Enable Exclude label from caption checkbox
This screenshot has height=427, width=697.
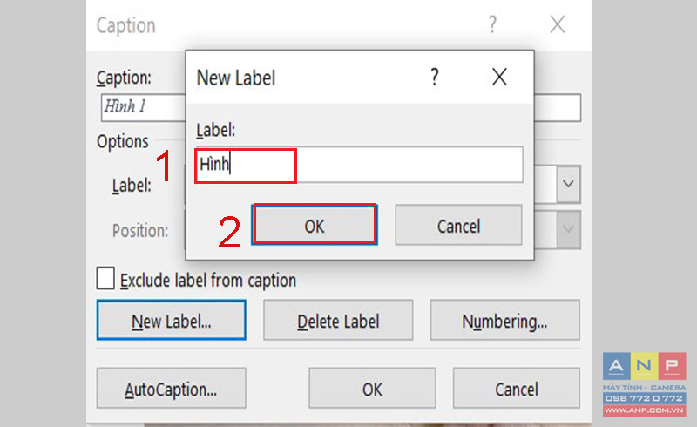[x=105, y=279]
